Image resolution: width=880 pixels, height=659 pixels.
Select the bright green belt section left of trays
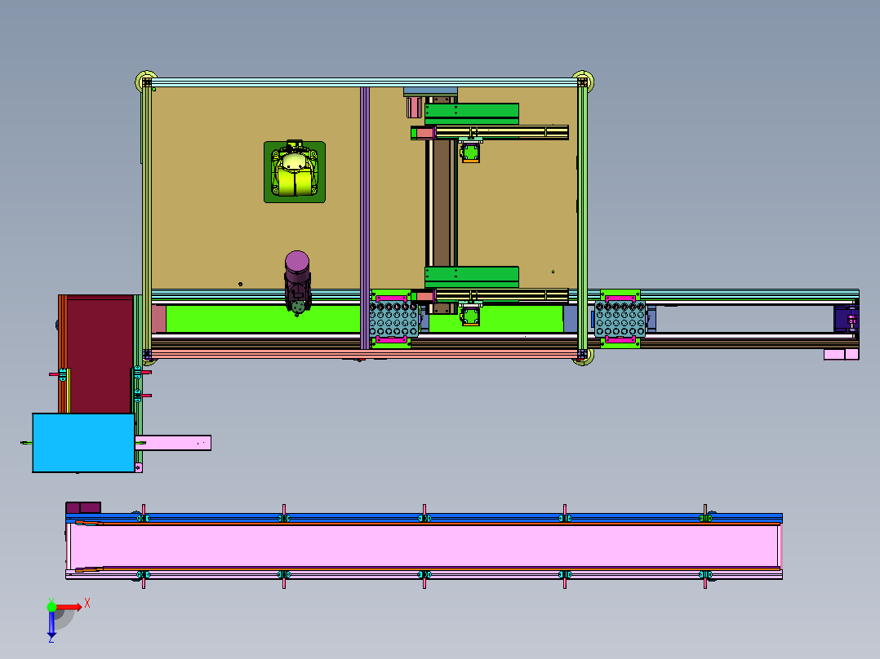tap(263, 319)
